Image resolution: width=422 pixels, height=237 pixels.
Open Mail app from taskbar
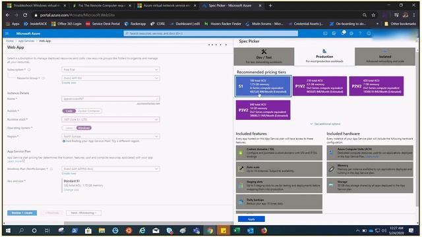pyautogui.click(x=156, y=230)
